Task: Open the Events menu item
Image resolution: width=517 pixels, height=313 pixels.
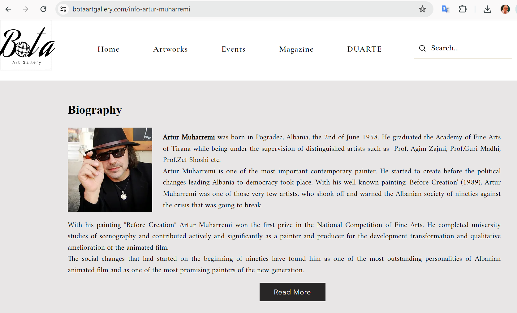Action: point(234,49)
